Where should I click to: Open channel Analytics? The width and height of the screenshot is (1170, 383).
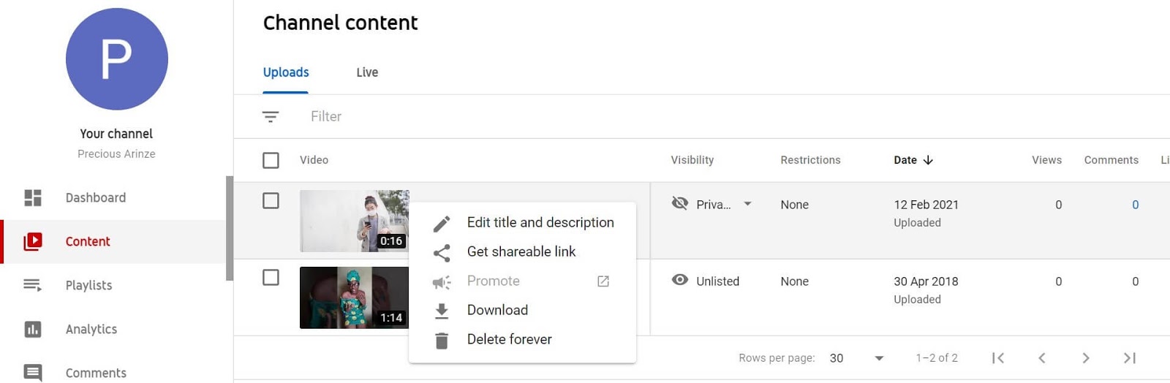[91, 329]
